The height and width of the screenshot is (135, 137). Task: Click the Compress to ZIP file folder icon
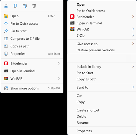(x=6, y=39)
